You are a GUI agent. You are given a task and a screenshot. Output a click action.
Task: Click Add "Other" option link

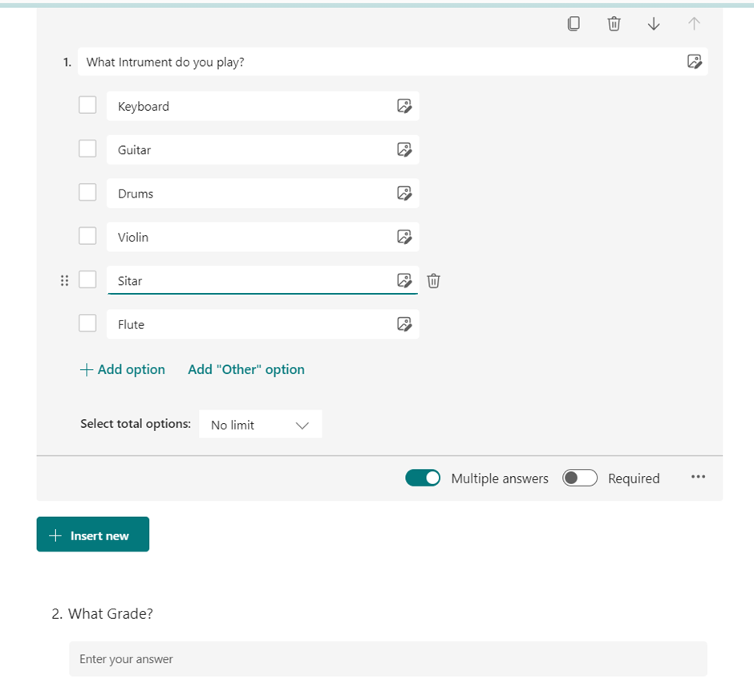[246, 369]
